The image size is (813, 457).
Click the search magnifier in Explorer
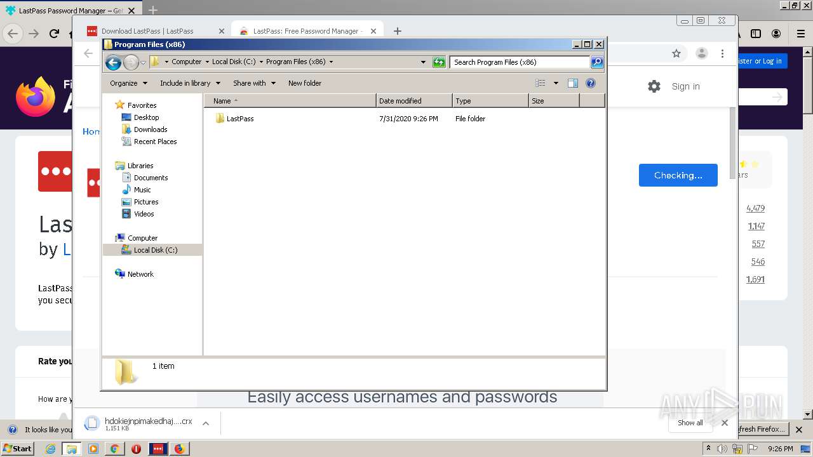[596, 62]
